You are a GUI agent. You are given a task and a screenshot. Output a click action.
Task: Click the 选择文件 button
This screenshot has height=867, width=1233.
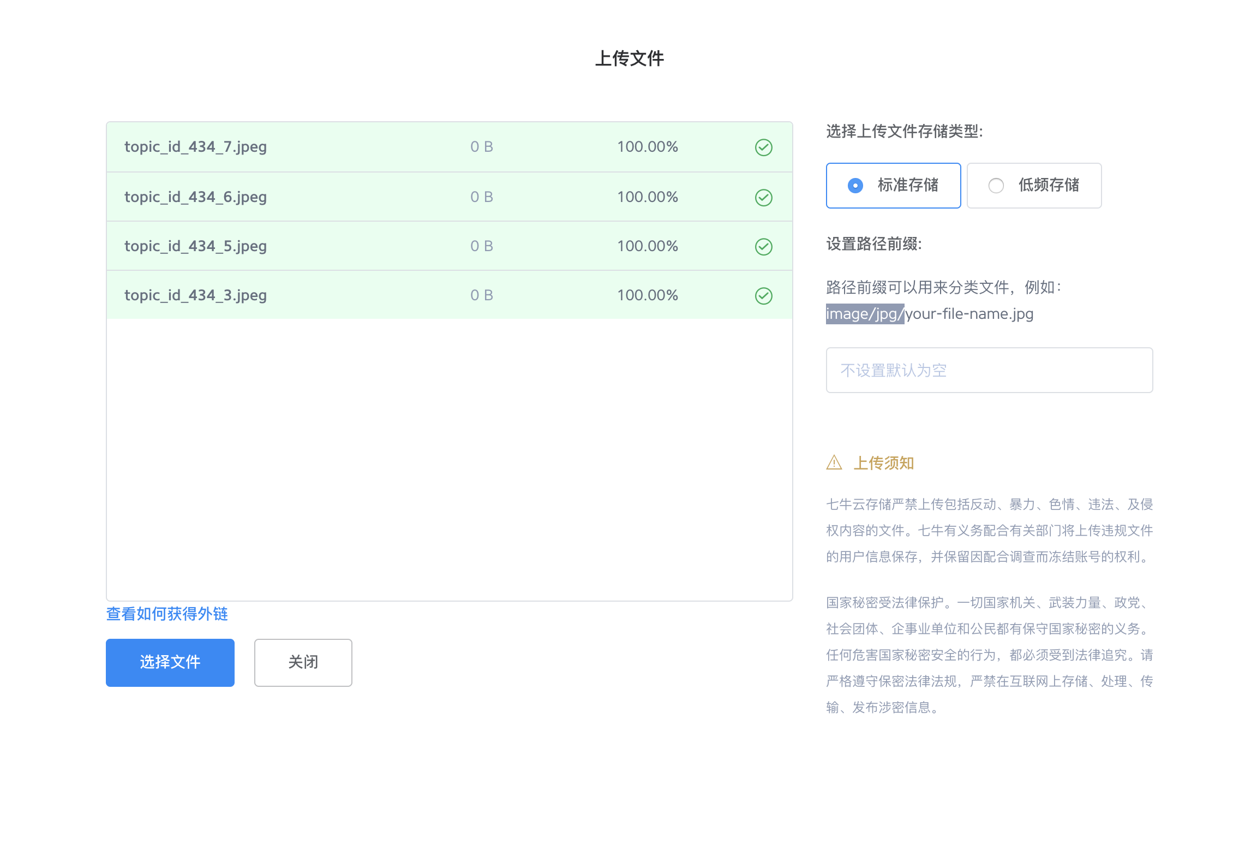170,662
